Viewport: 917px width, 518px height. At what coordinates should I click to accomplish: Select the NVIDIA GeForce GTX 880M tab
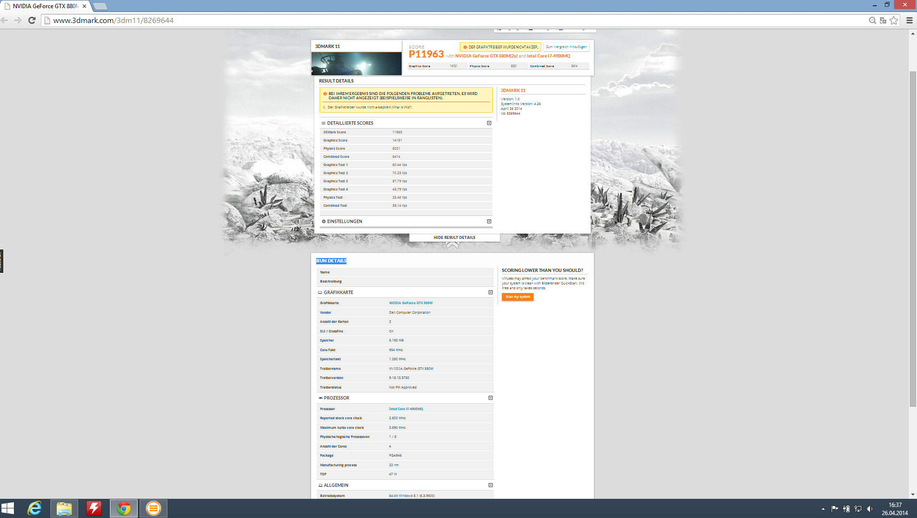click(x=45, y=6)
